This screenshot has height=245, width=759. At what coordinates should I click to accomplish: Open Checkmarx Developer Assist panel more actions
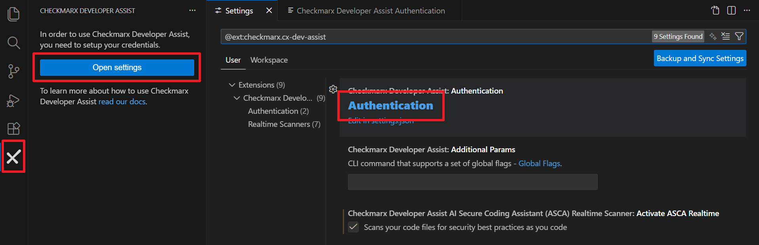[192, 11]
